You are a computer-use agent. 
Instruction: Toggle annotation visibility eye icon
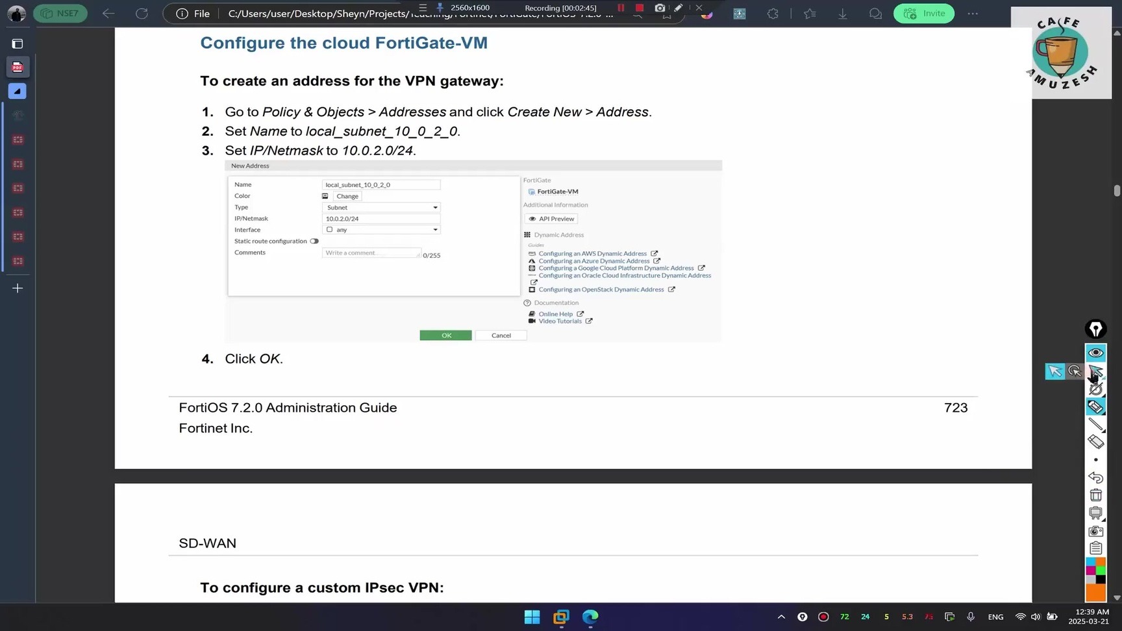pyautogui.click(x=1096, y=353)
